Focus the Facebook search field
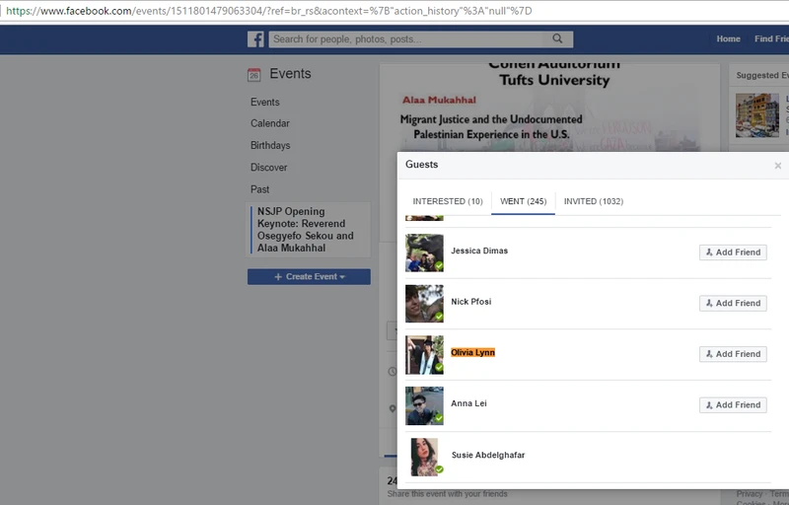789x505 pixels. point(421,39)
